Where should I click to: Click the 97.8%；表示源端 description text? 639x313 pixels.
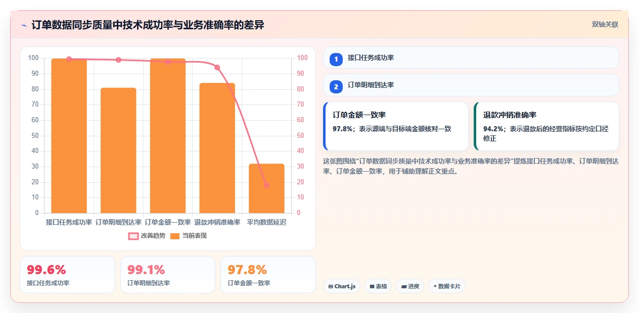(x=392, y=129)
